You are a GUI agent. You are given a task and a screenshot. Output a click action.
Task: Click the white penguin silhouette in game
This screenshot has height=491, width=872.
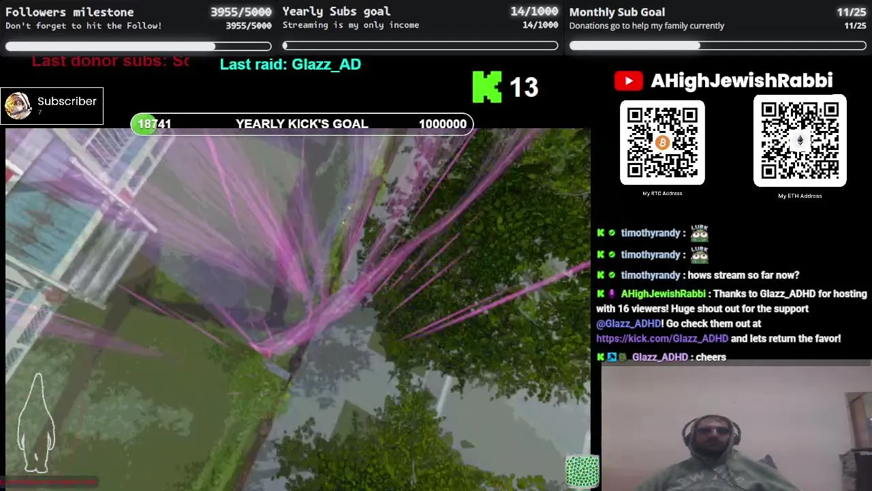click(37, 423)
